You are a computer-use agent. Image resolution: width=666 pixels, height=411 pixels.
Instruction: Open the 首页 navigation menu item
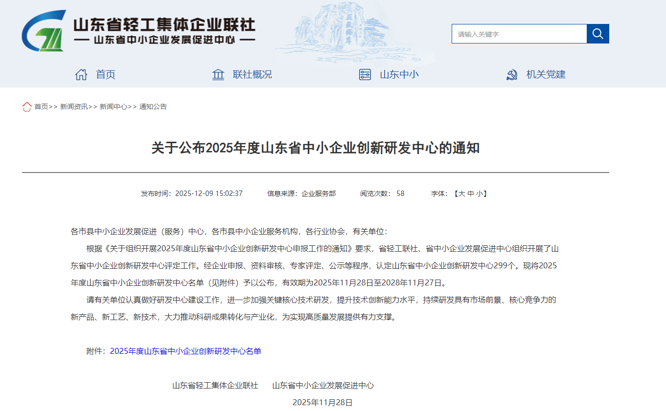tap(106, 75)
